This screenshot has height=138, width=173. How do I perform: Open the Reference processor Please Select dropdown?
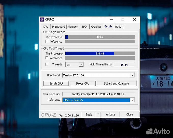[132, 100]
